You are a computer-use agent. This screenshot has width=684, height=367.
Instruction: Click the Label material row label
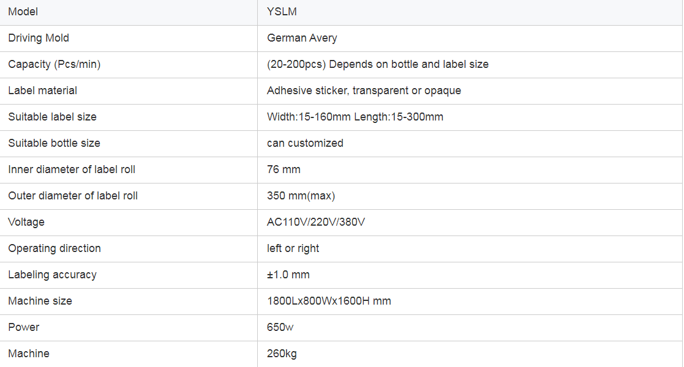[x=42, y=91]
